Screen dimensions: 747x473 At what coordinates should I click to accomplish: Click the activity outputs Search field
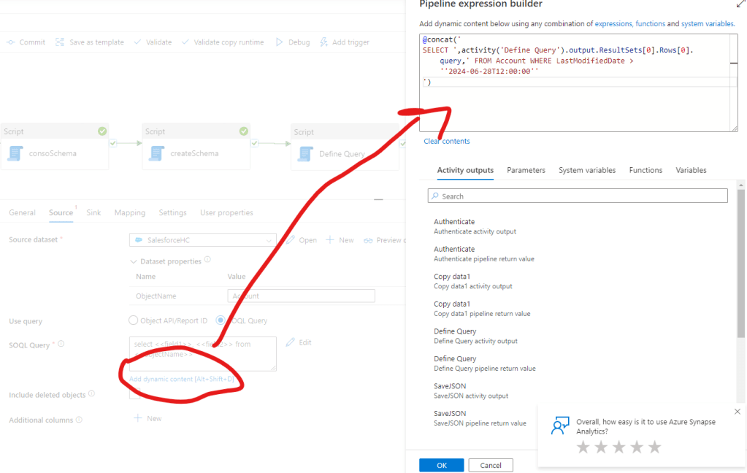coord(578,196)
